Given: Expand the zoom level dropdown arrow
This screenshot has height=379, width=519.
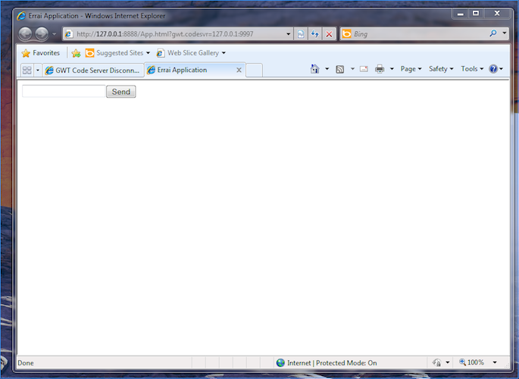Looking at the screenshot, I should [x=495, y=362].
